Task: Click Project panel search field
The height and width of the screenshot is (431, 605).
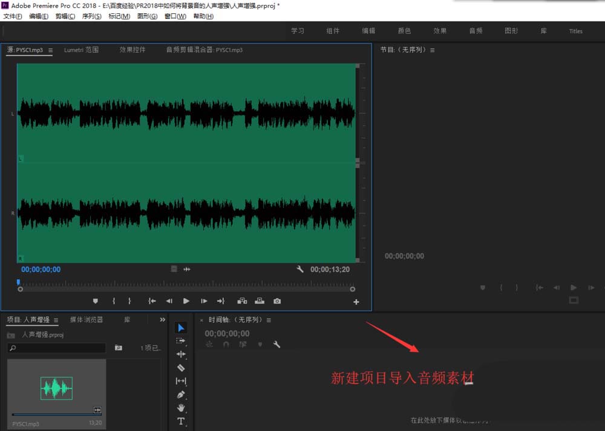Action: click(x=56, y=348)
